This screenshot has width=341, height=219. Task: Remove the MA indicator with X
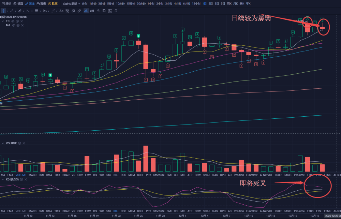(23, 25)
